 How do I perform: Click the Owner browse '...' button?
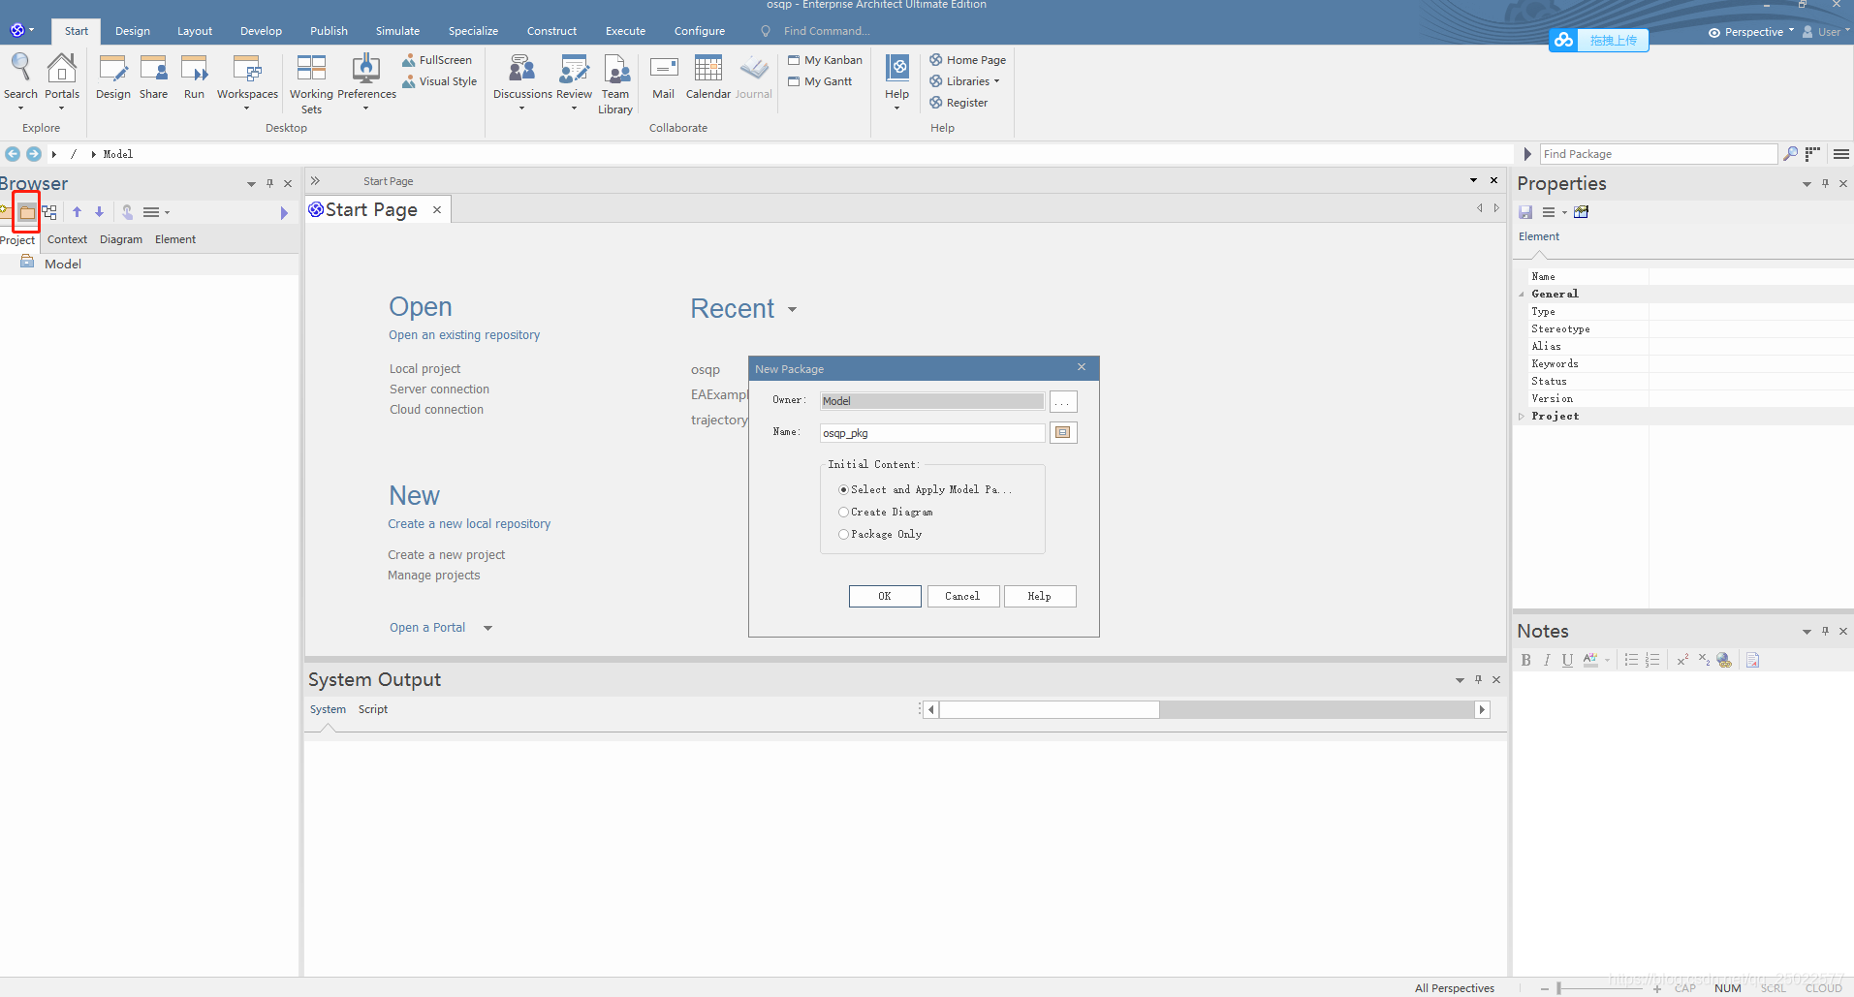coord(1063,402)
